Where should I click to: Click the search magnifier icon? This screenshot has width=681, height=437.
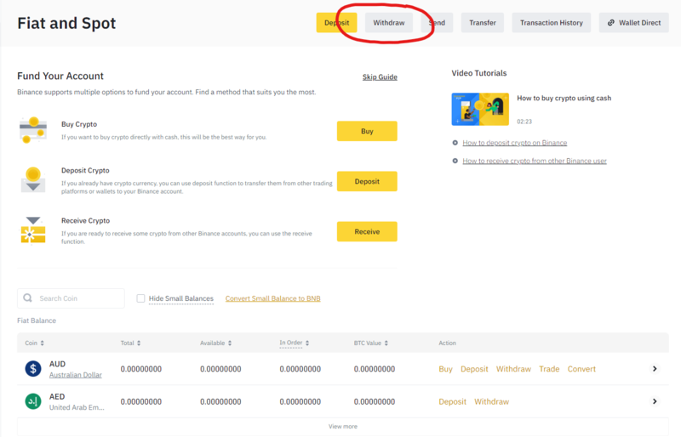[x=27, y=298]
